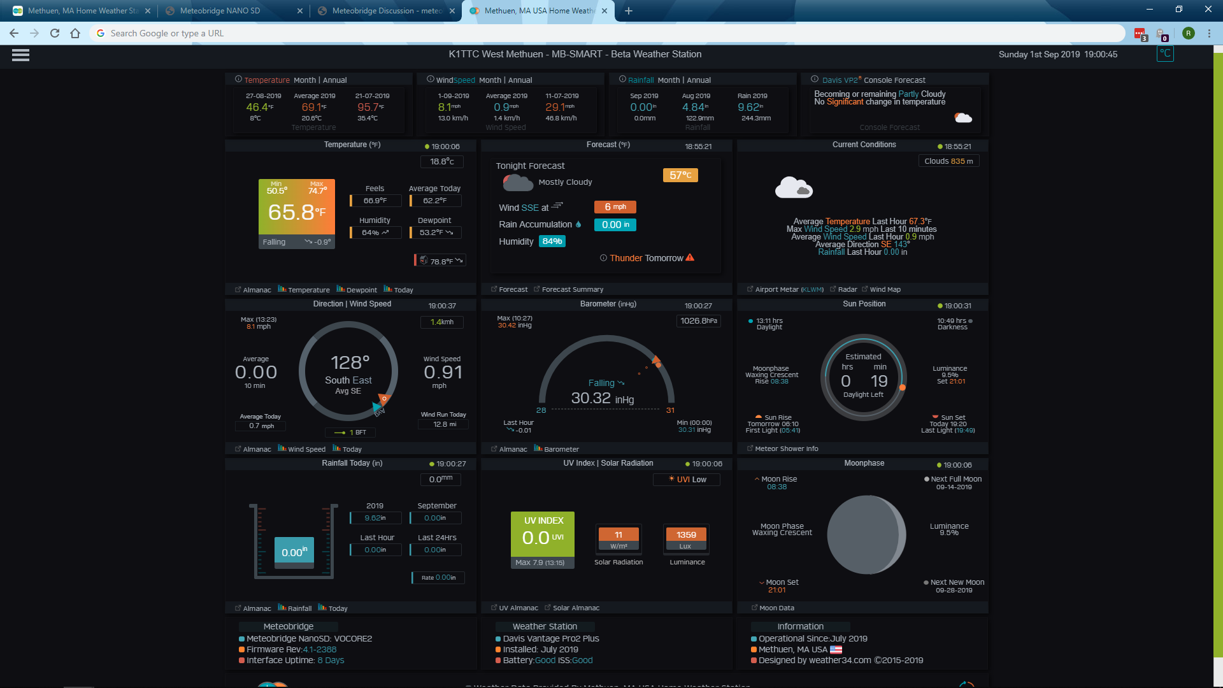Open the Meteor Shower Info link
Viewport: 1223px width, 688px height.
pos(785,448)
